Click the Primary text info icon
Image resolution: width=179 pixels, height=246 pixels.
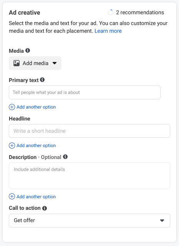click(42, 80)
